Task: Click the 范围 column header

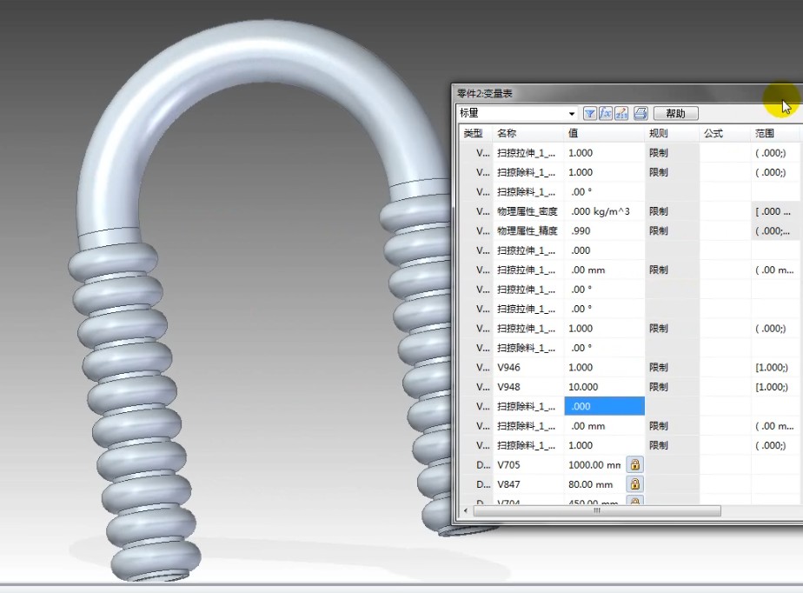Action: click(x=765, y=133)
